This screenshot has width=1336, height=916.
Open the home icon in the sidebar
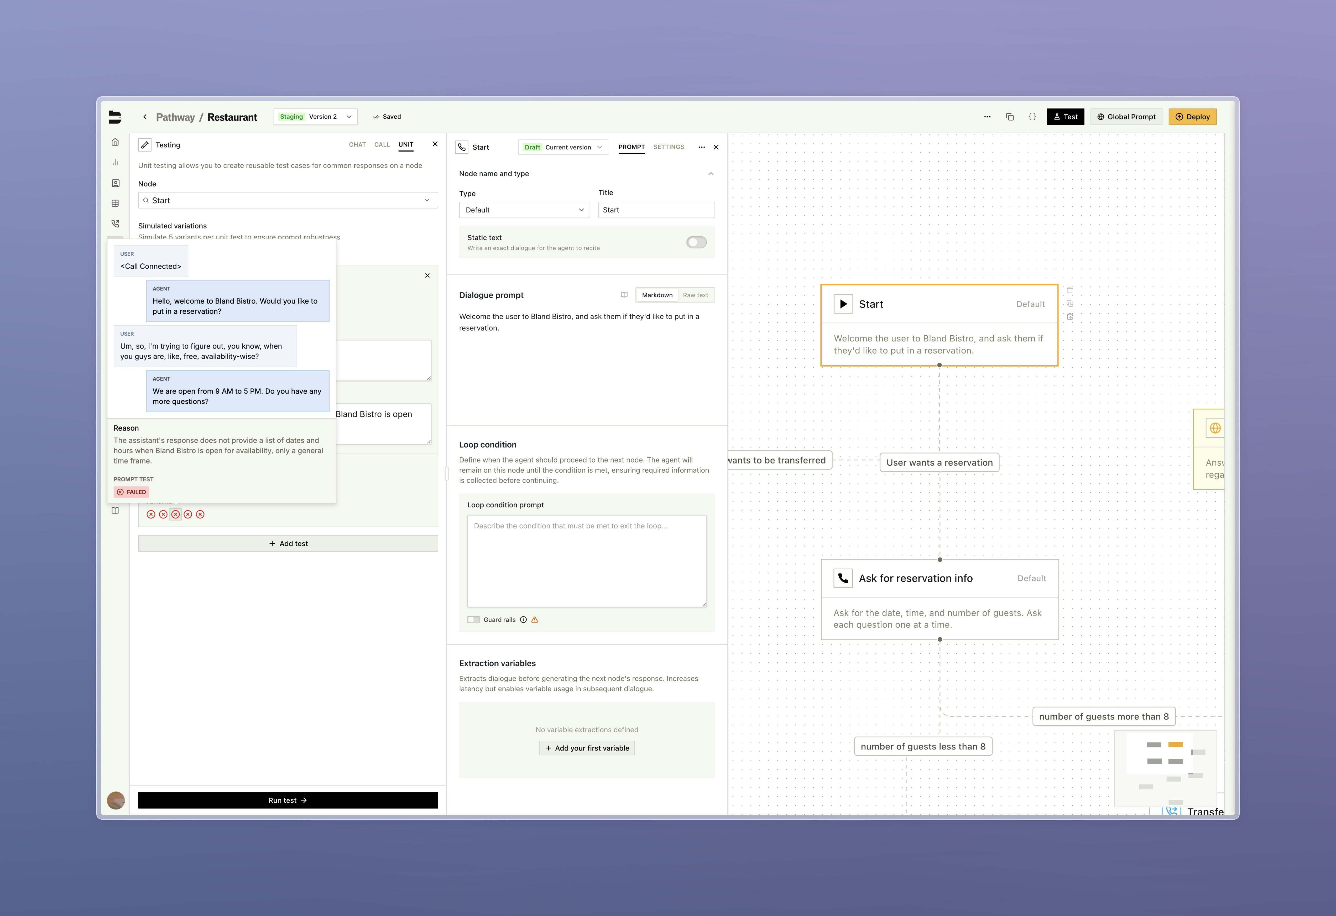pos(115,142)
